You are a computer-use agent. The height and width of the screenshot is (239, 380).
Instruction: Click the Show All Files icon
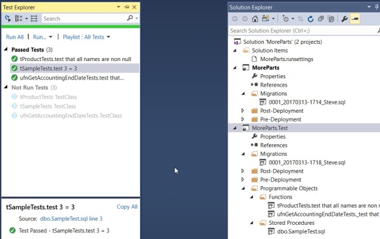(x=331, y=19)
